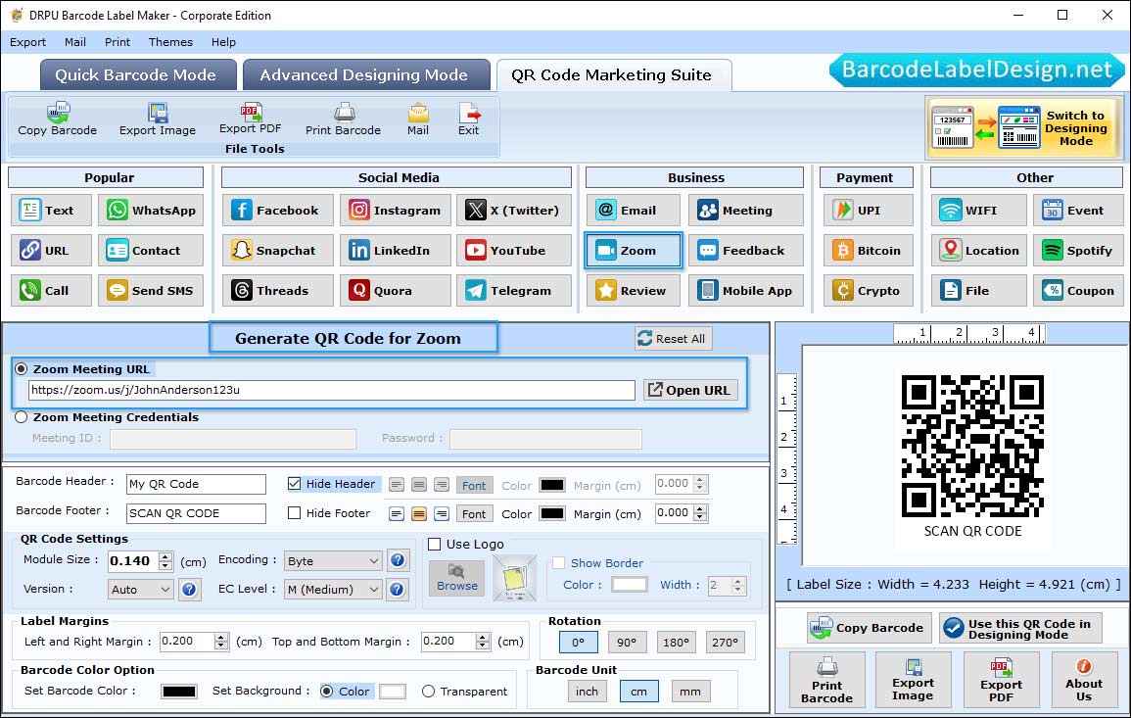Image resolution: width=1131 pixels, height=718 pixels.
Task: Click the Zoom Meeting URL text field
Action: [332, 390]
